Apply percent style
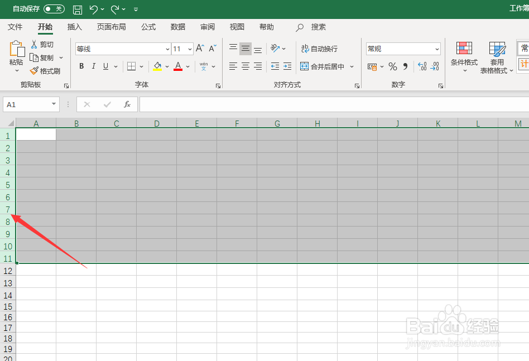The image size is (529, 361). click(x=393, y=66)
